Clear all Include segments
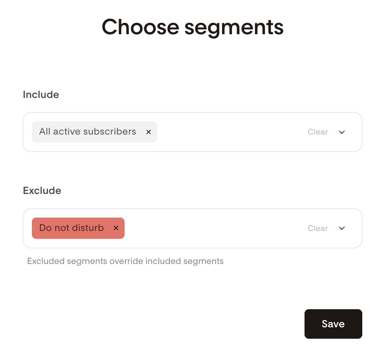 pos(317,132)
